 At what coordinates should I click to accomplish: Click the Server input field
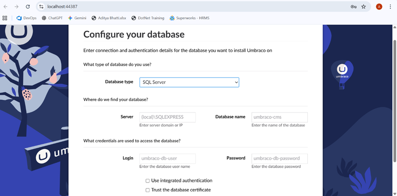pyautogui.click(x=167, y=117)
